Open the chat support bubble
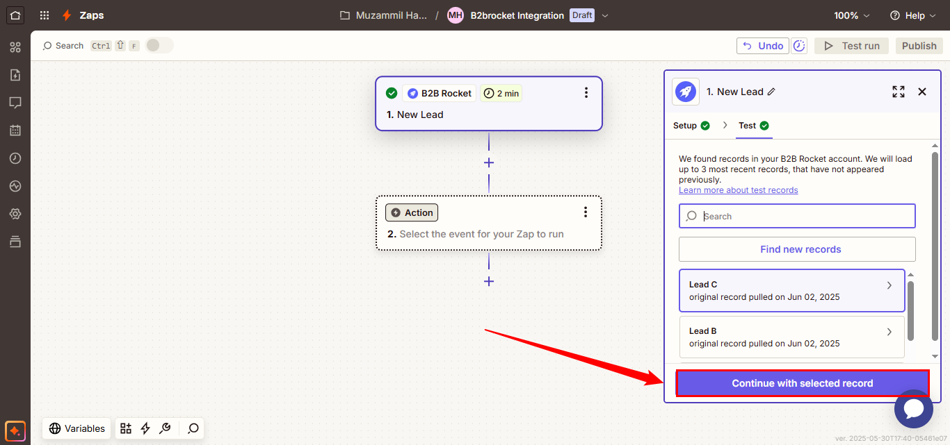This screenshot has height=445, width=950. [x=913, y=409]
